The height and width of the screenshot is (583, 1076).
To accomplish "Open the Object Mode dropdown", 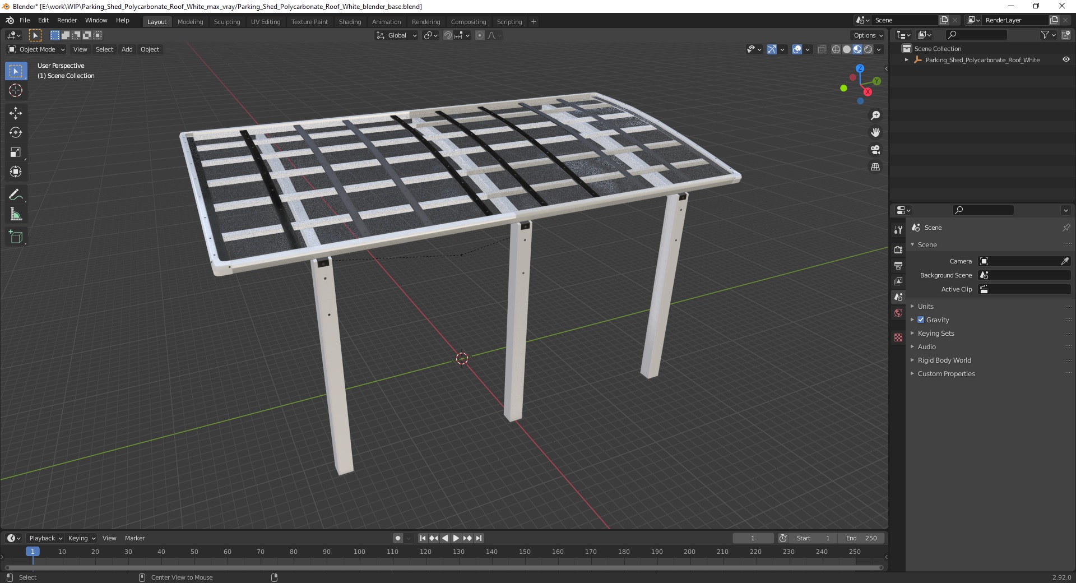I will coord(36,49).
